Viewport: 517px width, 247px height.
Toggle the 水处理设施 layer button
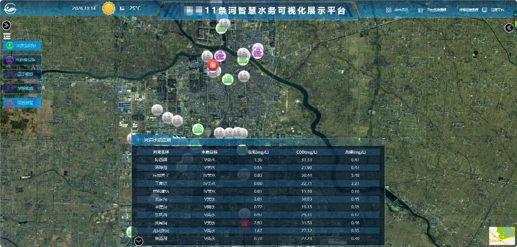(x=22, y=60)
